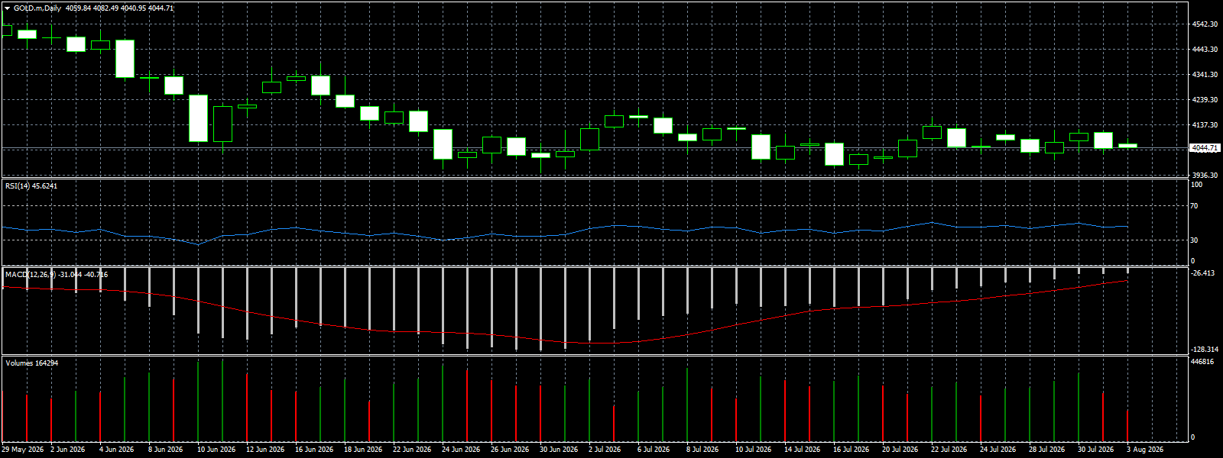
Task: Click the 3936.30 price level on the axis
Action: (x=1205, y=176)
